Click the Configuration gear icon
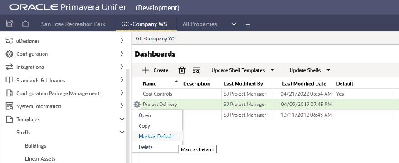The image size is (399, 163). coord(9,54)
